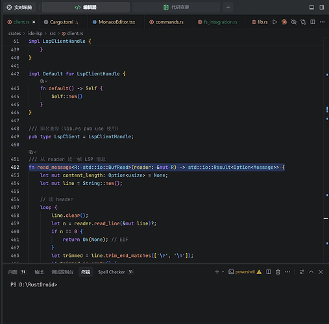The image size is (329, 324).
Task: Open the Output panel tab
Action: coord(39,272)
